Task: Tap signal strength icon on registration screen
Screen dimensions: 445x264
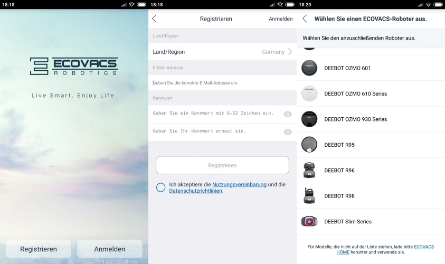Action: [272, 5]
